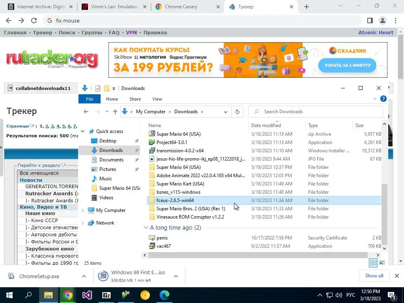
Task: Expand Network tree node
Action: (83, 223)
